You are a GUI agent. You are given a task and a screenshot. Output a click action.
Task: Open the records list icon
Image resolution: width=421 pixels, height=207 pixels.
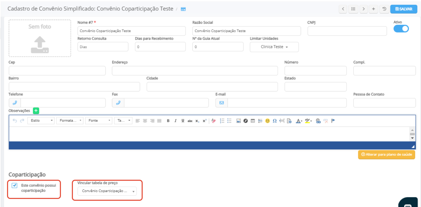pyautogui.click(x=353, y=9)
